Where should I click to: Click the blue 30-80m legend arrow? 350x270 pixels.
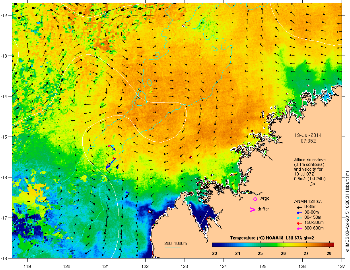[299, 212]
